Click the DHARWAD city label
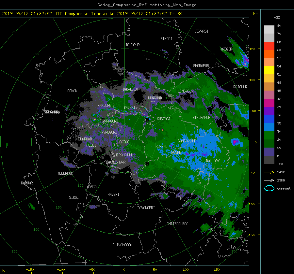Viewport: 294px width, 274px height. click(x=85, y=139)
